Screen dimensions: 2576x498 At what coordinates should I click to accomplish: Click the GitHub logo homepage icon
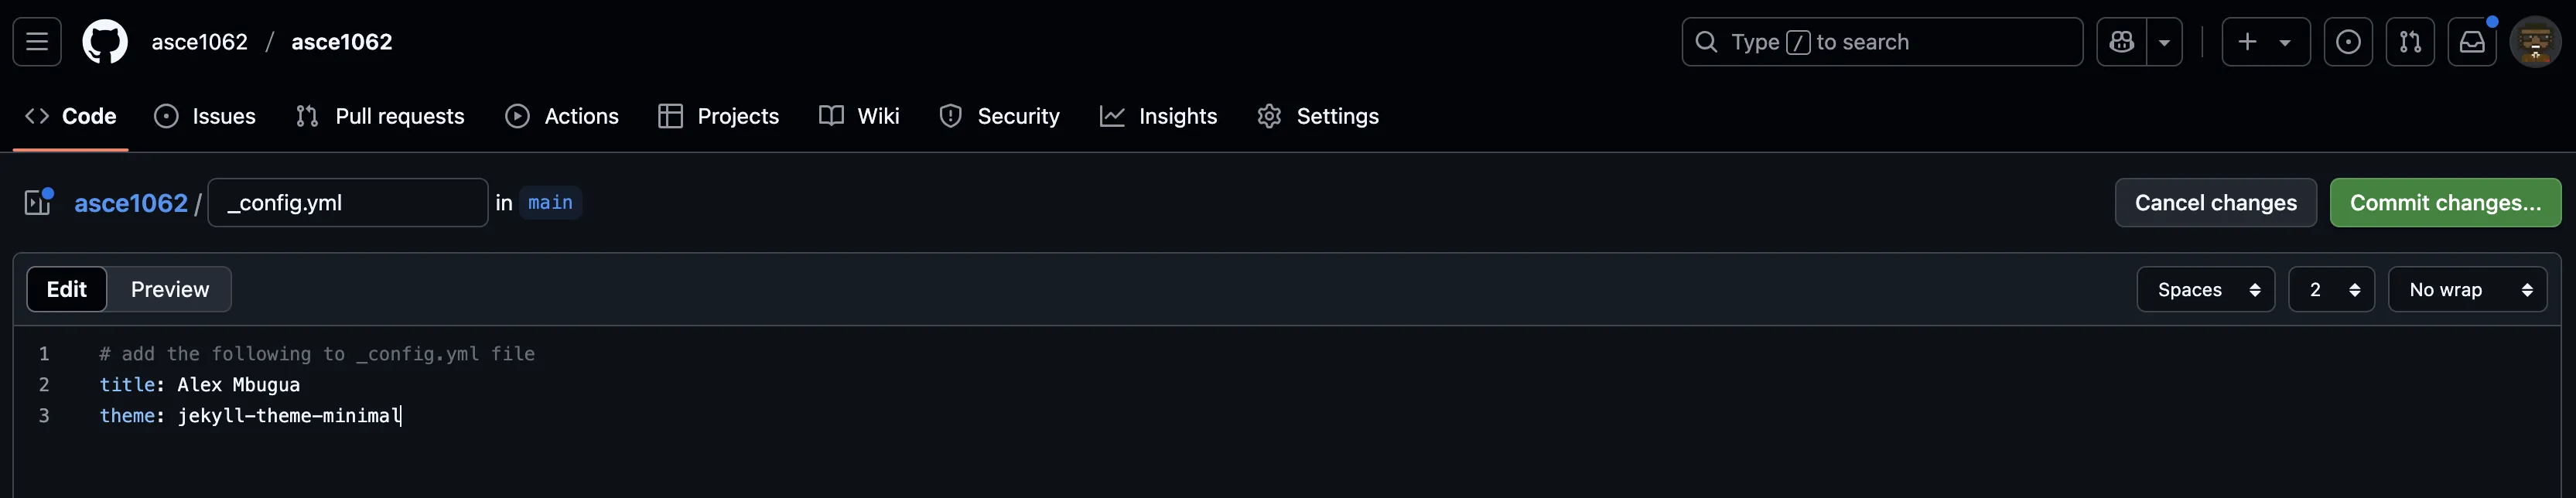click(105, 42)
